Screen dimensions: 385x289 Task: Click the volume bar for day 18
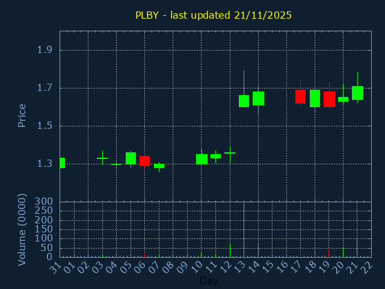315,254
